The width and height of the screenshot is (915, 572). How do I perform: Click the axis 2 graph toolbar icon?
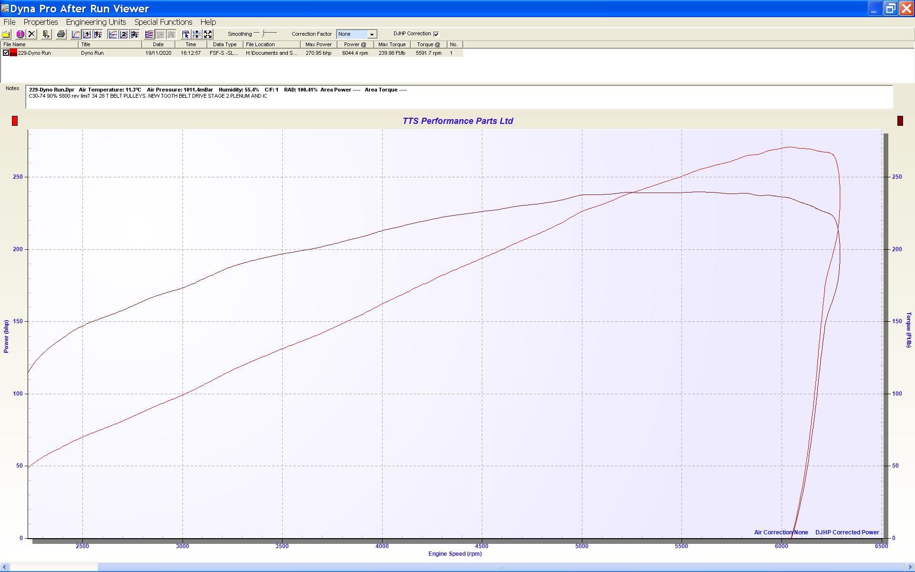pyautogui.click(x=123, y=34)
